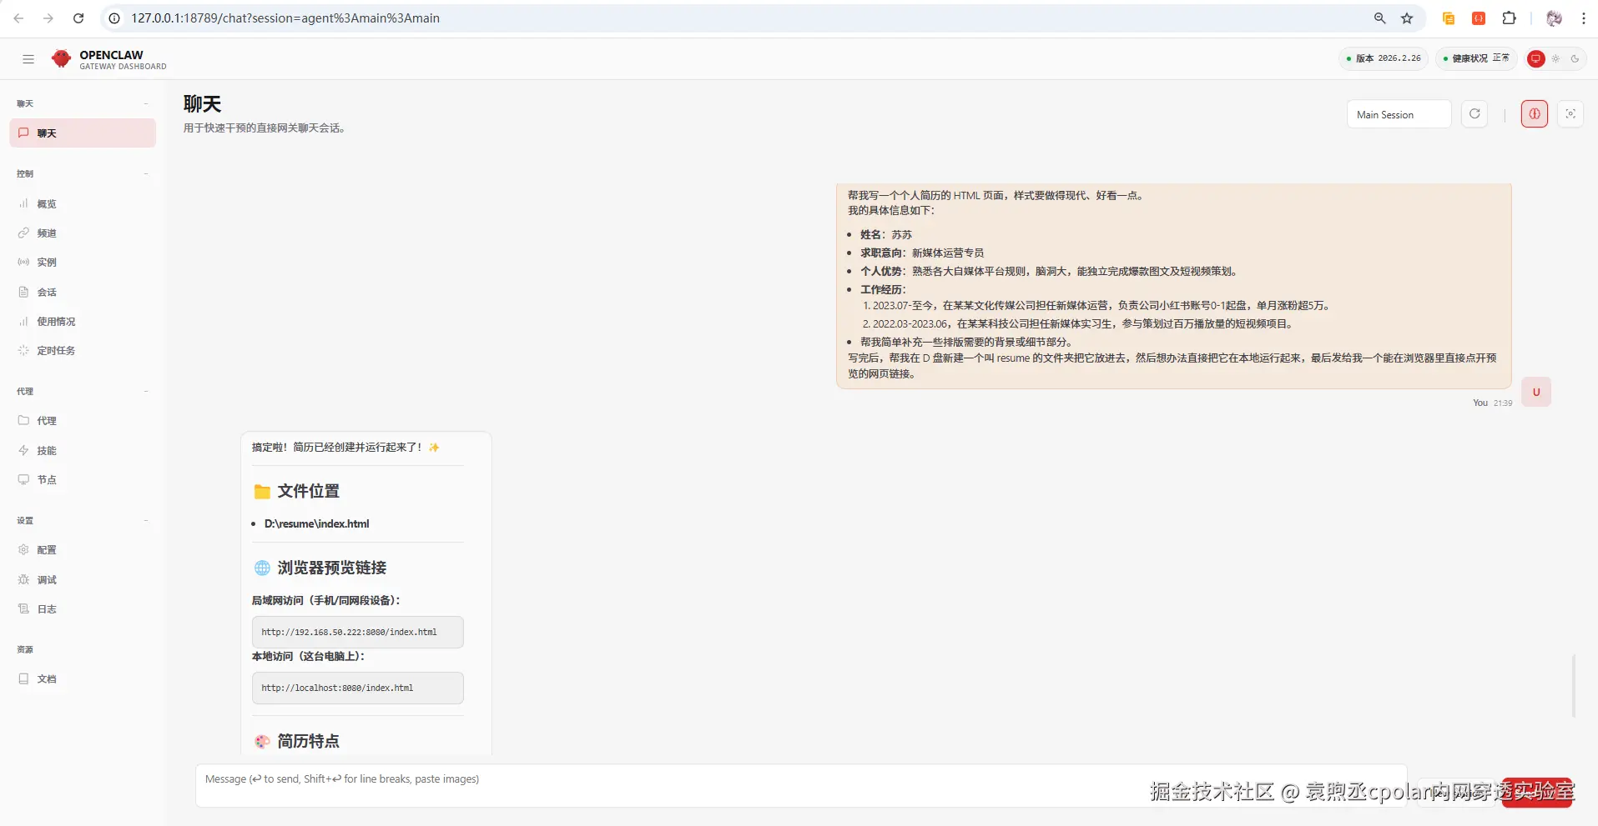
Task: Switch to the light theme sun button
Action: pos(1555,58)
